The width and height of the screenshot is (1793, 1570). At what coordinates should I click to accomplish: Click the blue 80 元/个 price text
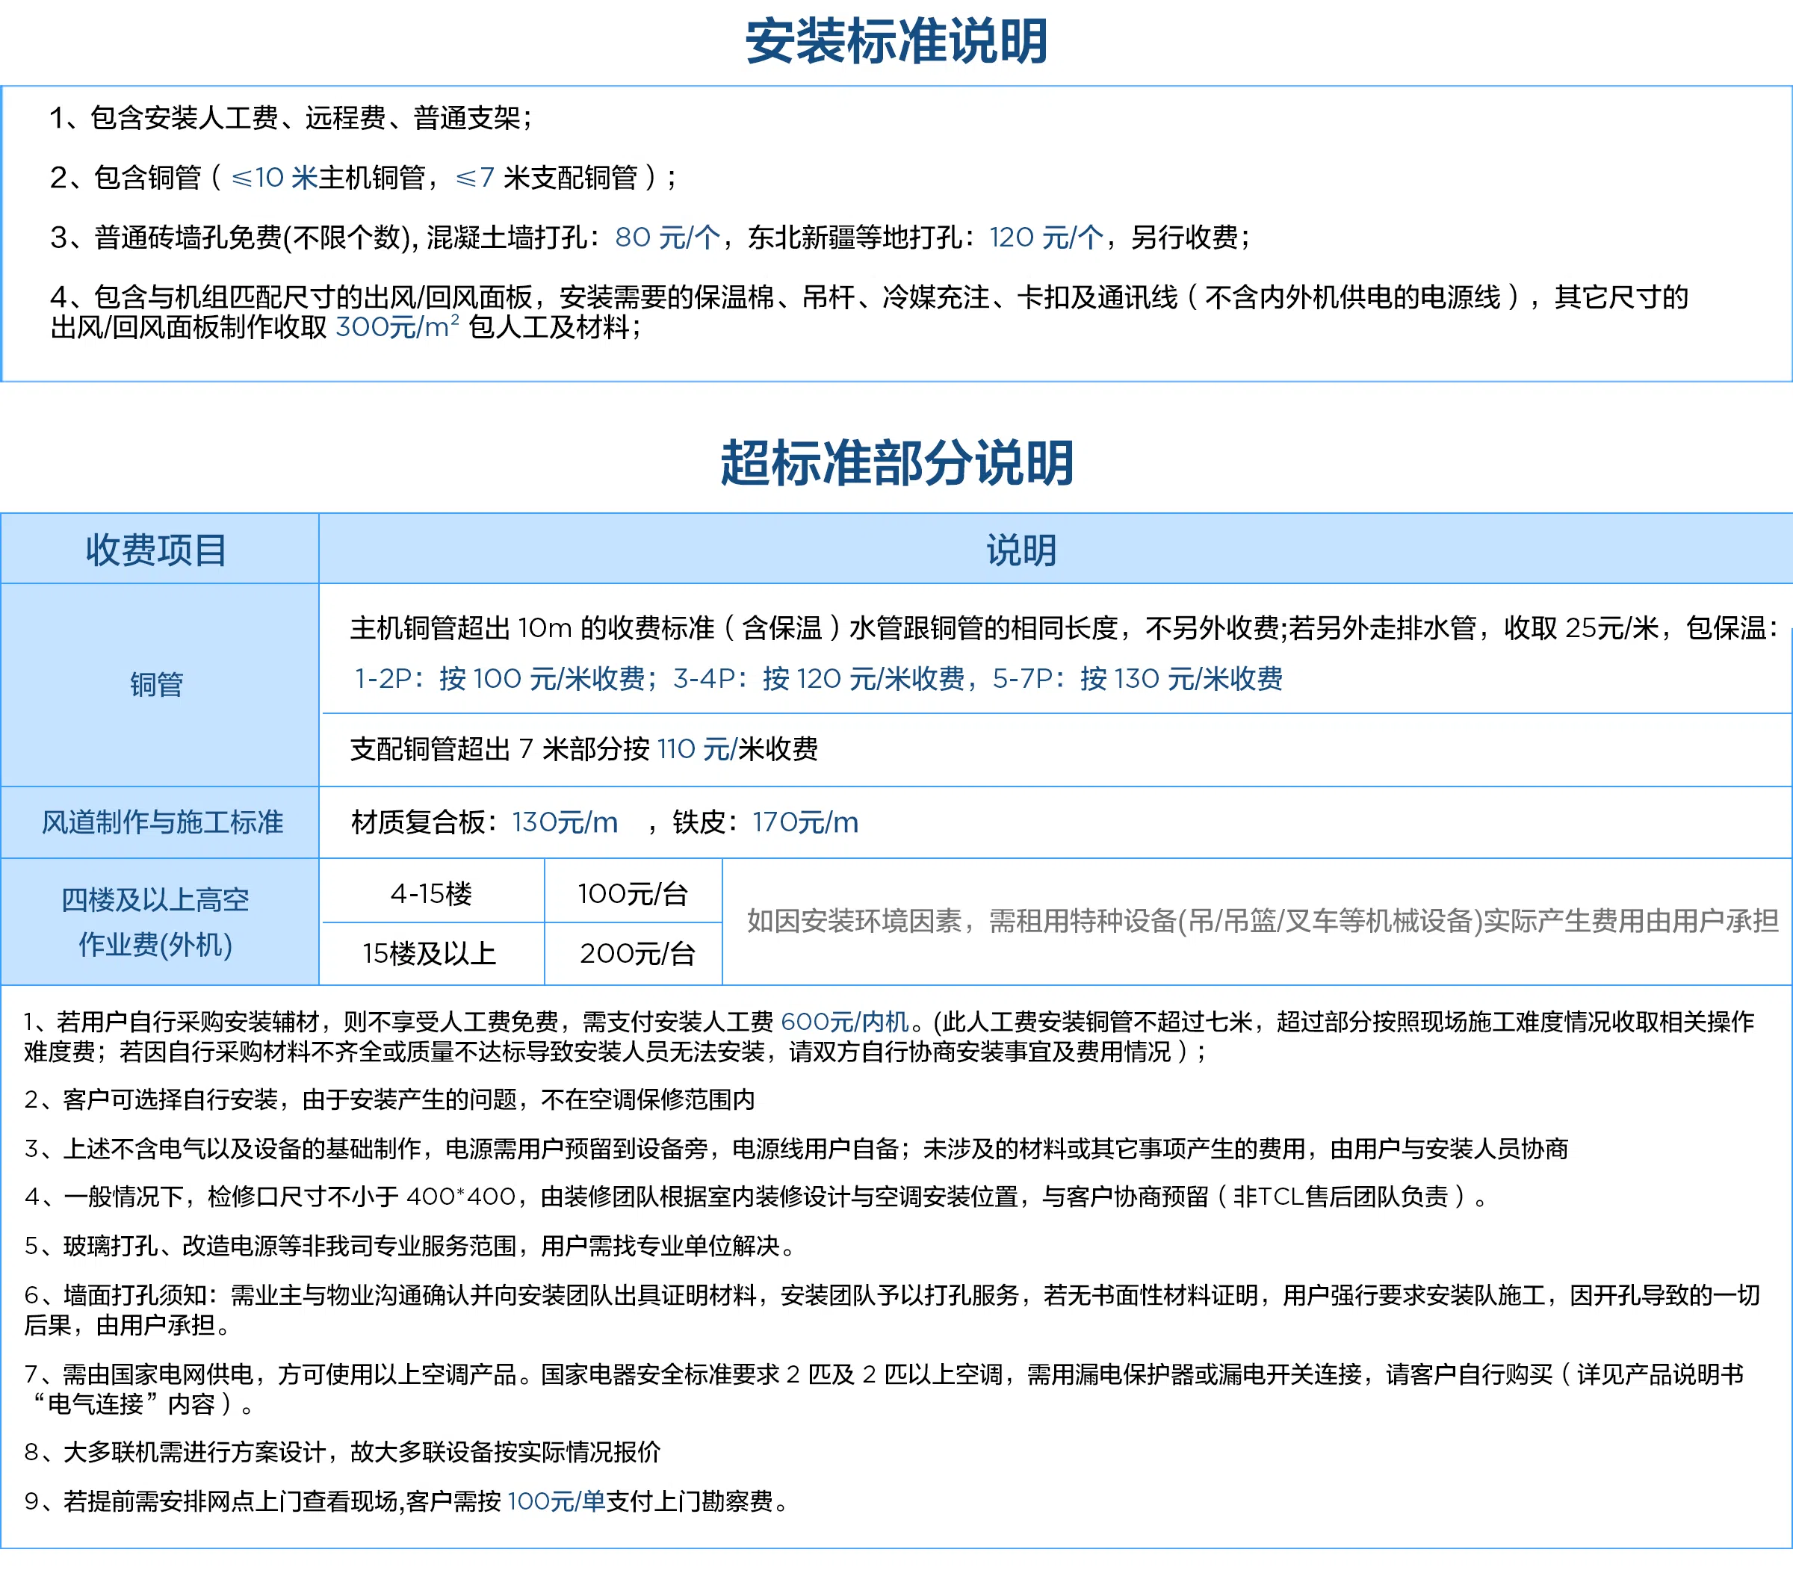coord(668,238)
